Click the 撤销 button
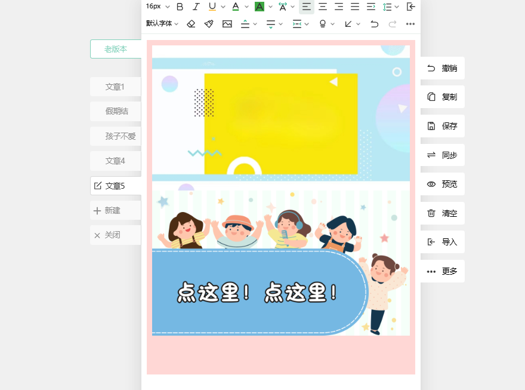 (x=442, y=68)
